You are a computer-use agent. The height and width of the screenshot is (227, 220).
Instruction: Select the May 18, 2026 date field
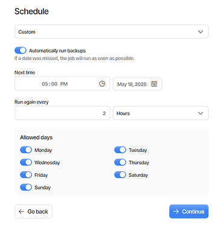click(x=137, y=84)
